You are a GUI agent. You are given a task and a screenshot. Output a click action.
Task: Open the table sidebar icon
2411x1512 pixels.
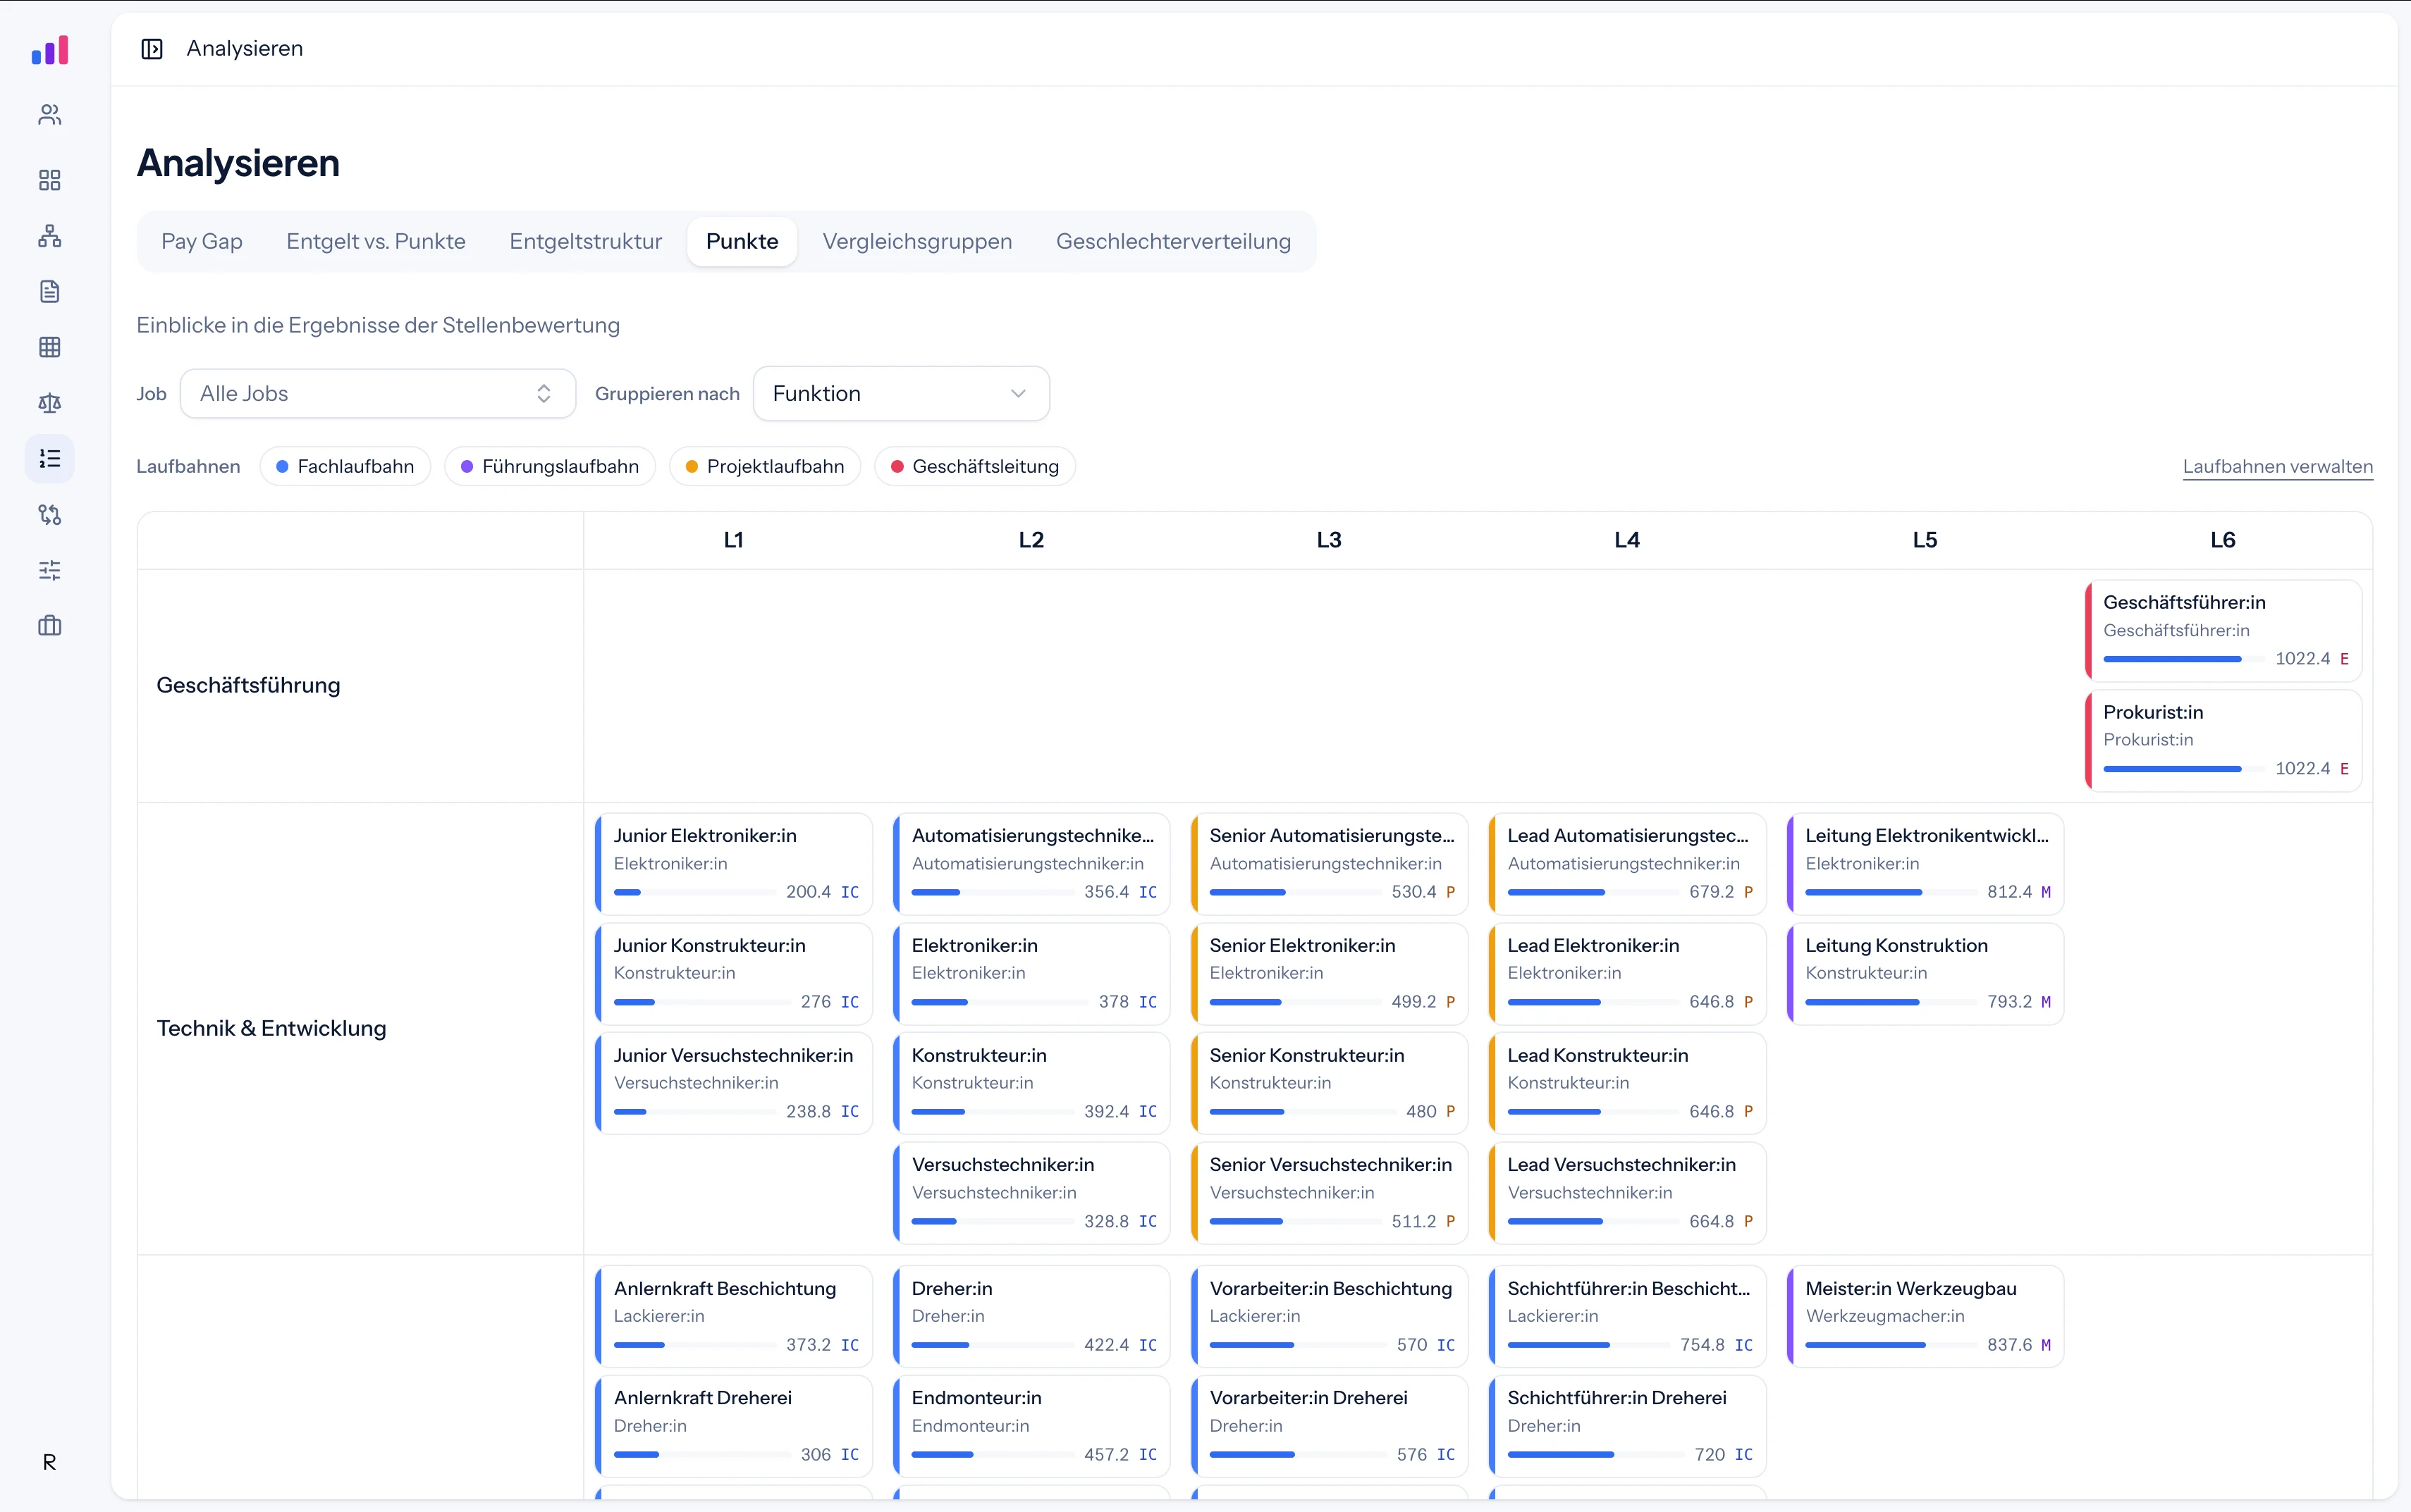tap(50, 347)
